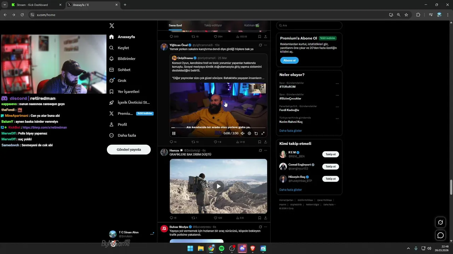Reload the page
Viewport: 453px width, 254px height.
(22, 15)
